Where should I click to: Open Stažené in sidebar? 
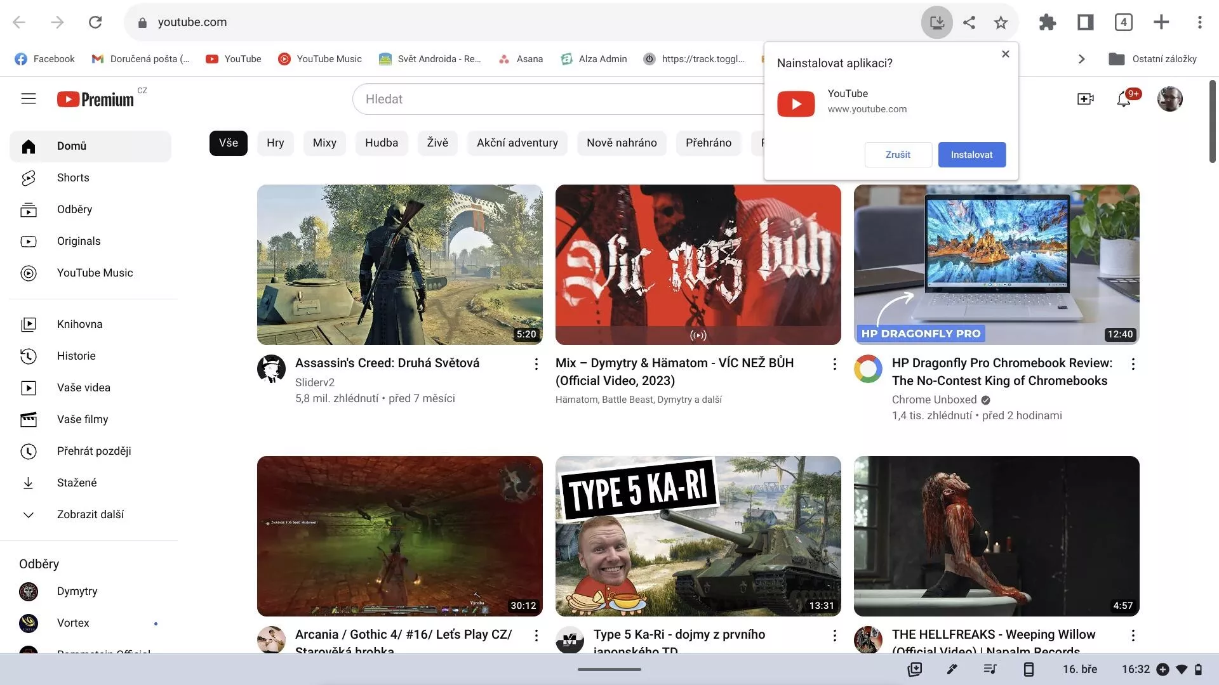(x=90, y=483)
